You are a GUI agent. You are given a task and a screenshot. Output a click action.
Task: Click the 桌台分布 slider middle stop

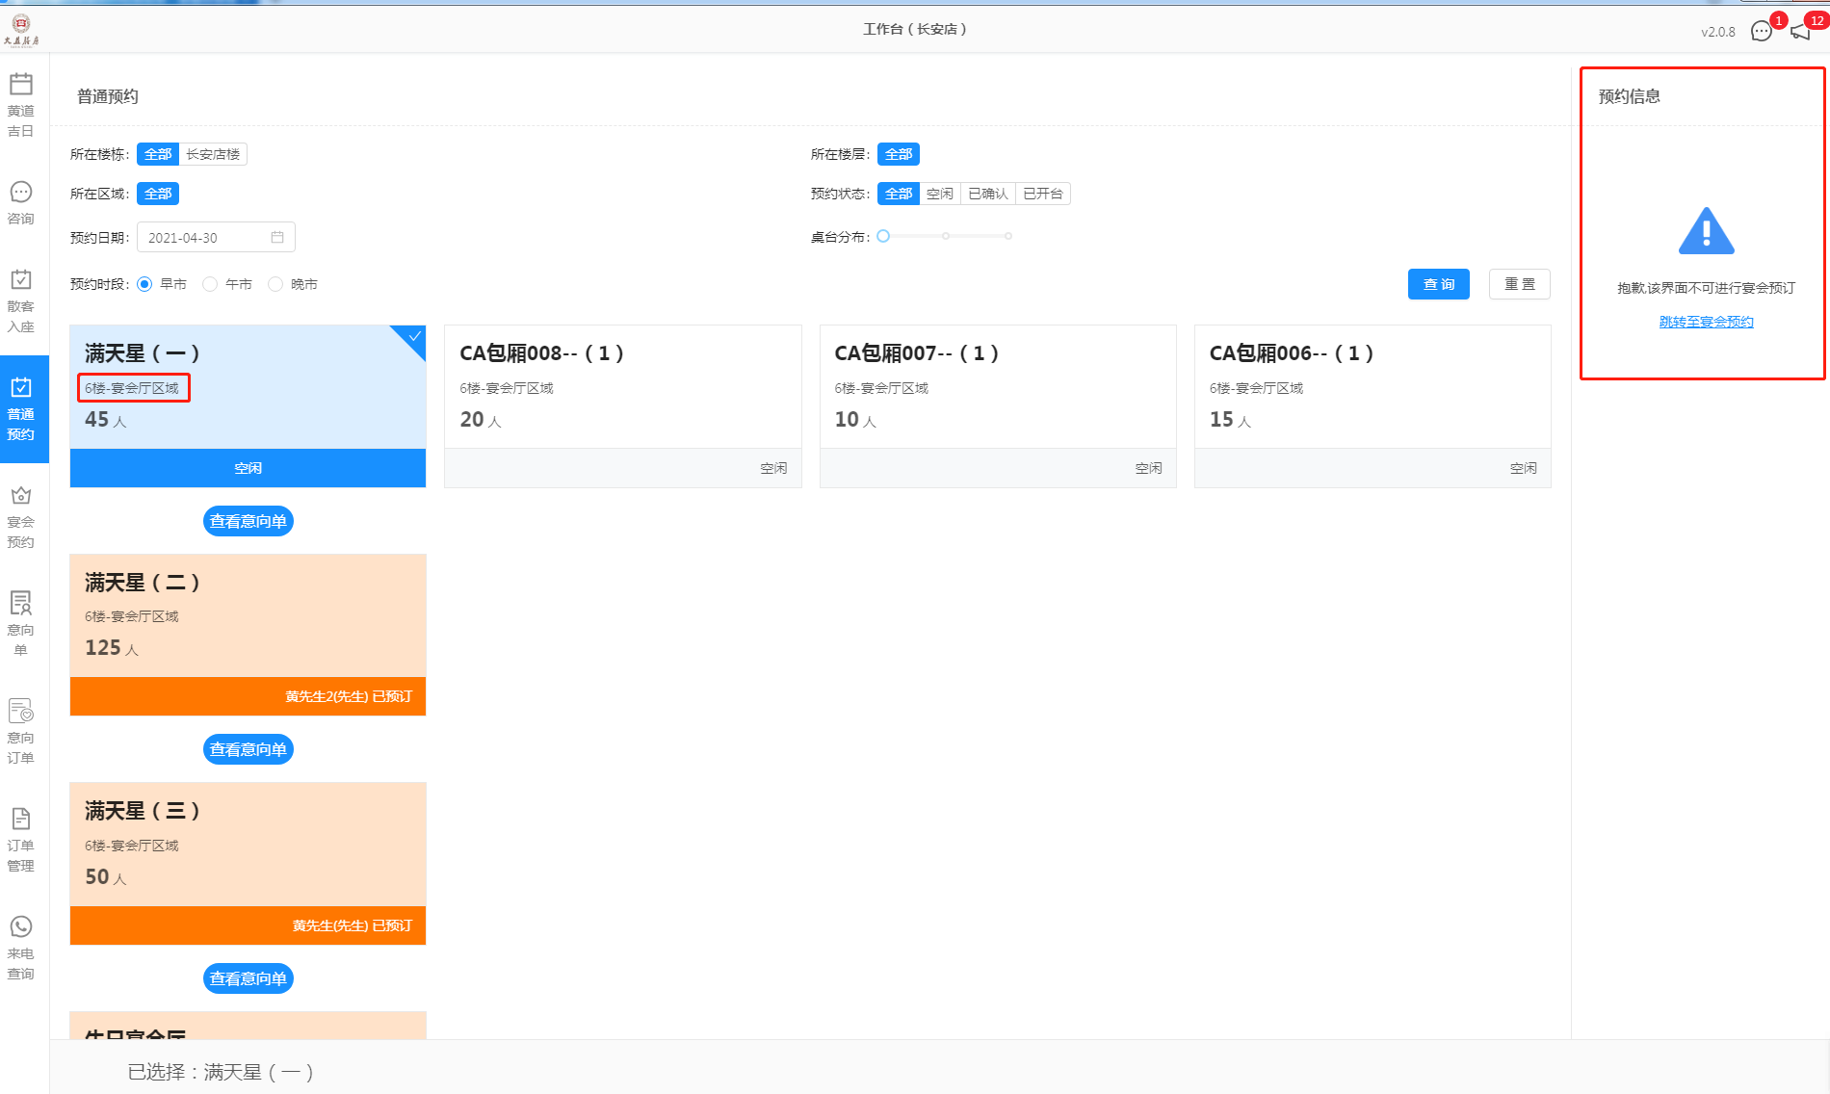[x=946, y=236]
